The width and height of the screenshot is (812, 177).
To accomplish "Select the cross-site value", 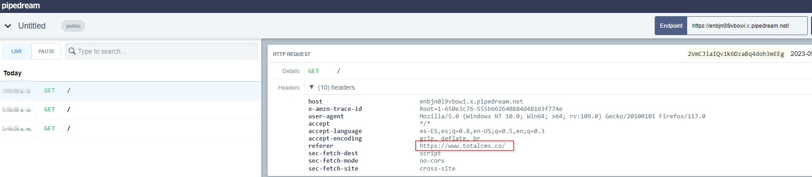I will pos(438,168).
